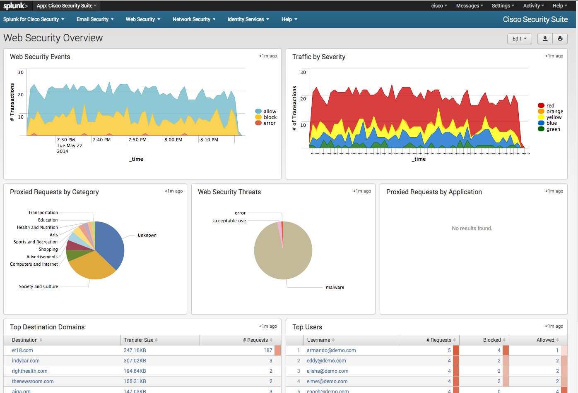The height and width of the screenshot is (393, 578).
Task: Click the print dashboard icon button
Action: point(560,38)
